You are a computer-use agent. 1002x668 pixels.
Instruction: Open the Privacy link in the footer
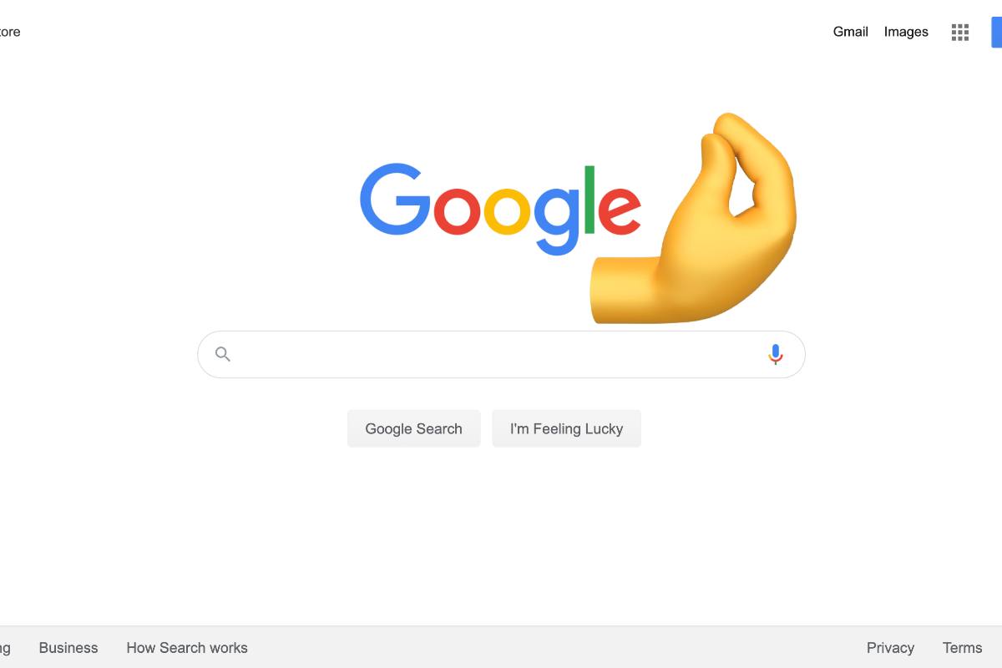[890, 648]
